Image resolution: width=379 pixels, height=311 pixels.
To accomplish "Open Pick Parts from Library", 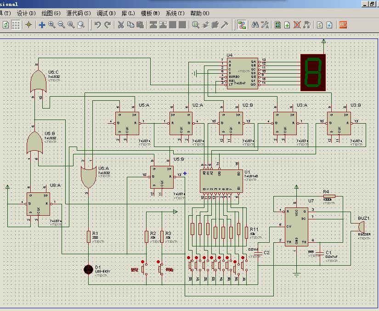I will coord(196,25).
